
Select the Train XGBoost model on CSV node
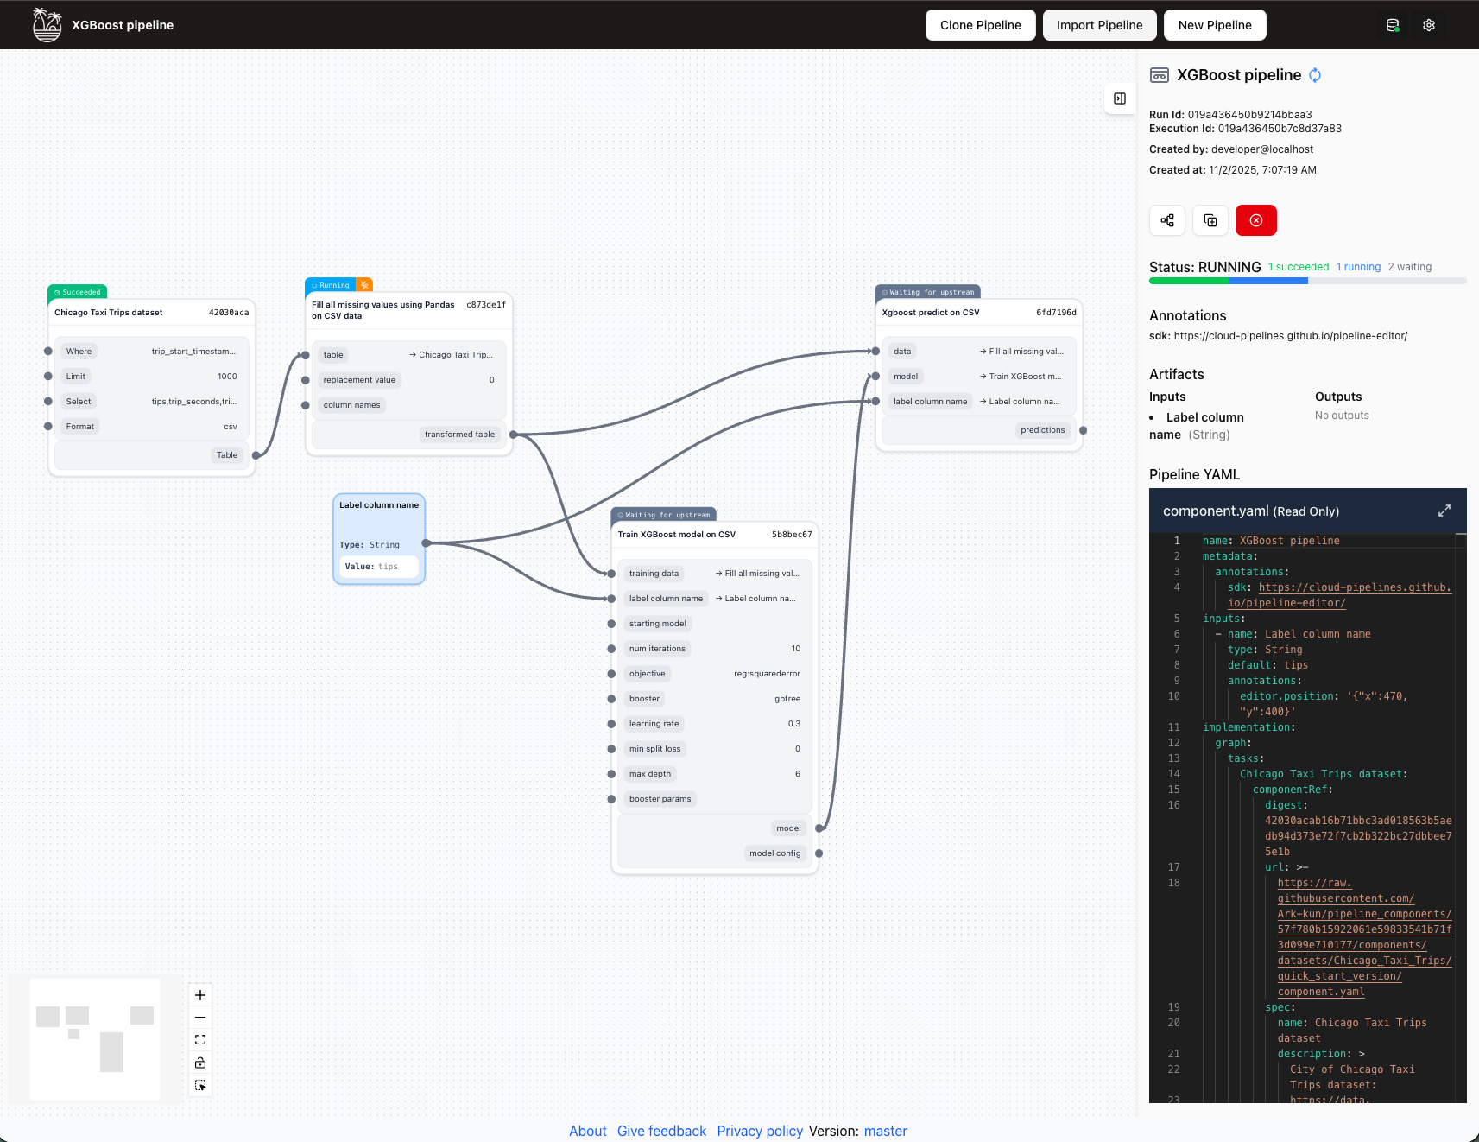(676, 535)
